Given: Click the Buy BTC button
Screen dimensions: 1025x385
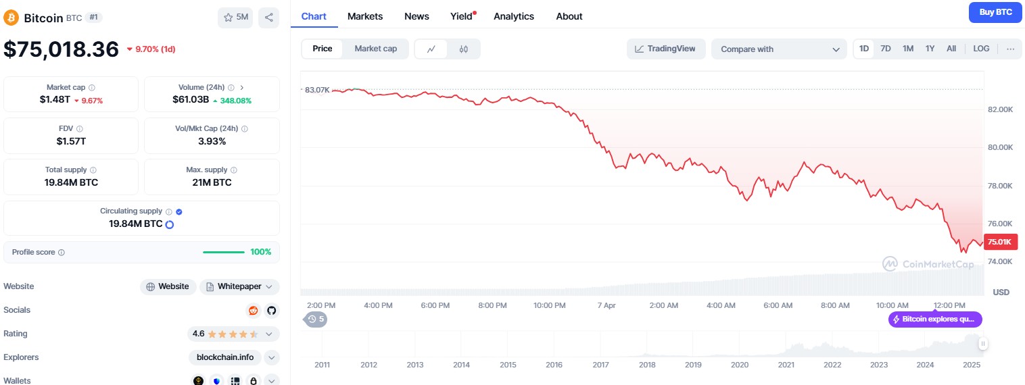Looking at the screenshot, I should click(995, 12).
